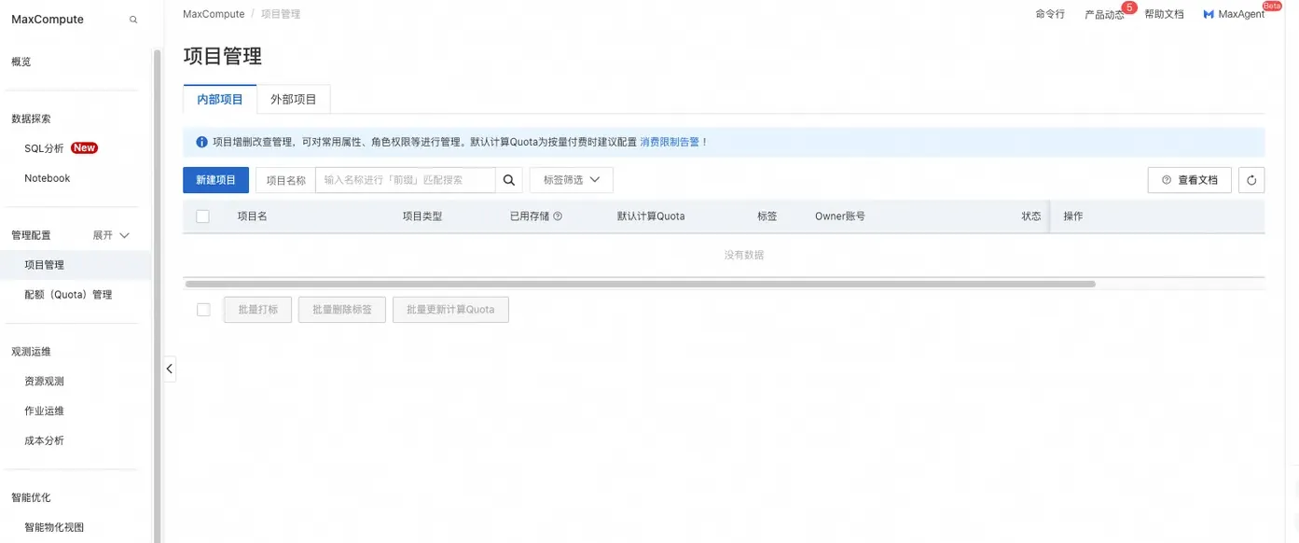Refresh the project list
Screen dimensions: 1299x543
coord(1251,179)
